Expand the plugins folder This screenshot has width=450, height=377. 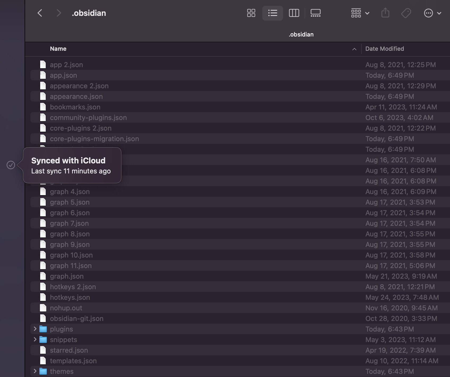(x=35, y=329)
